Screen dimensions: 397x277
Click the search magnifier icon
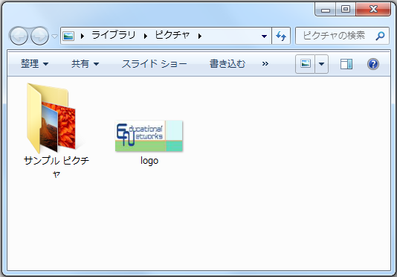[380, 36]
